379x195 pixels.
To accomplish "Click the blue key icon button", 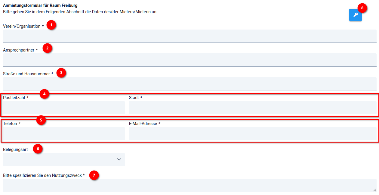I will click(355, 15).
